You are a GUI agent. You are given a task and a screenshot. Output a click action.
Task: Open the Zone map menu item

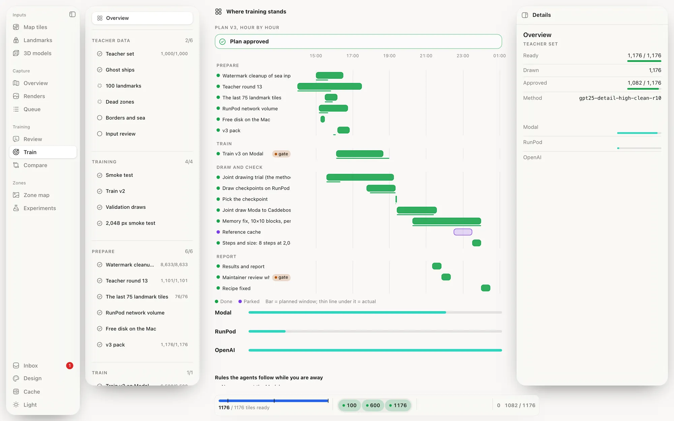(x=43, y=195)
